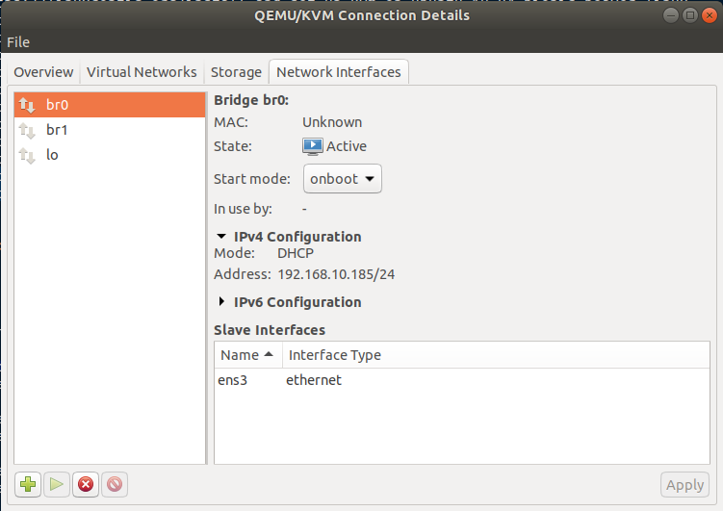Click the lo loopback interface icon
The height and width of the screenshot is (511, 723).
(x=27, y=155)
